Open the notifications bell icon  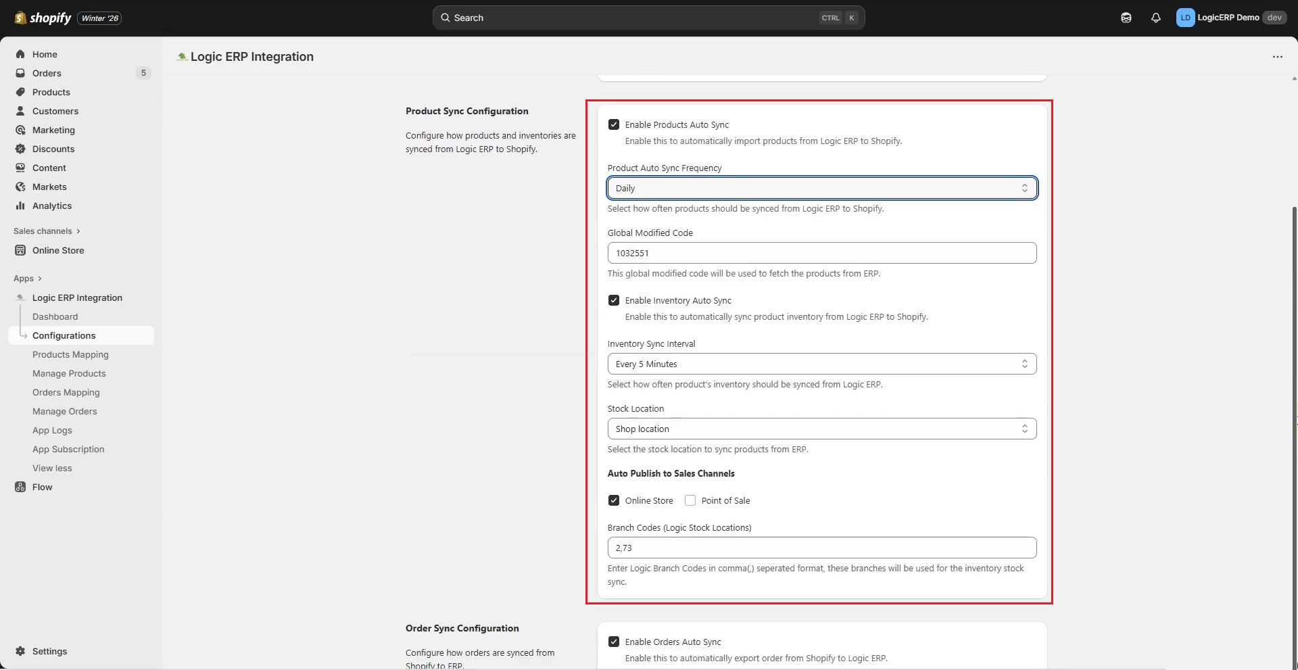1155,18
